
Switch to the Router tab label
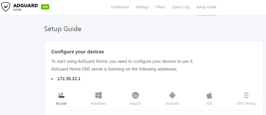click(x=61, y=104)
